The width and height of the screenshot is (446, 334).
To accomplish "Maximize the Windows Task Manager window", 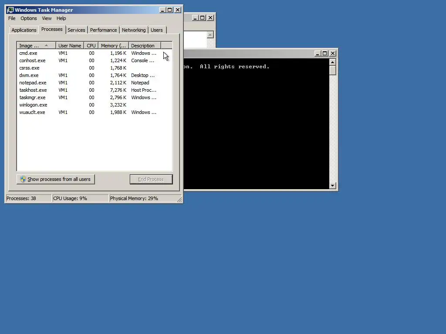I will 170,10.
